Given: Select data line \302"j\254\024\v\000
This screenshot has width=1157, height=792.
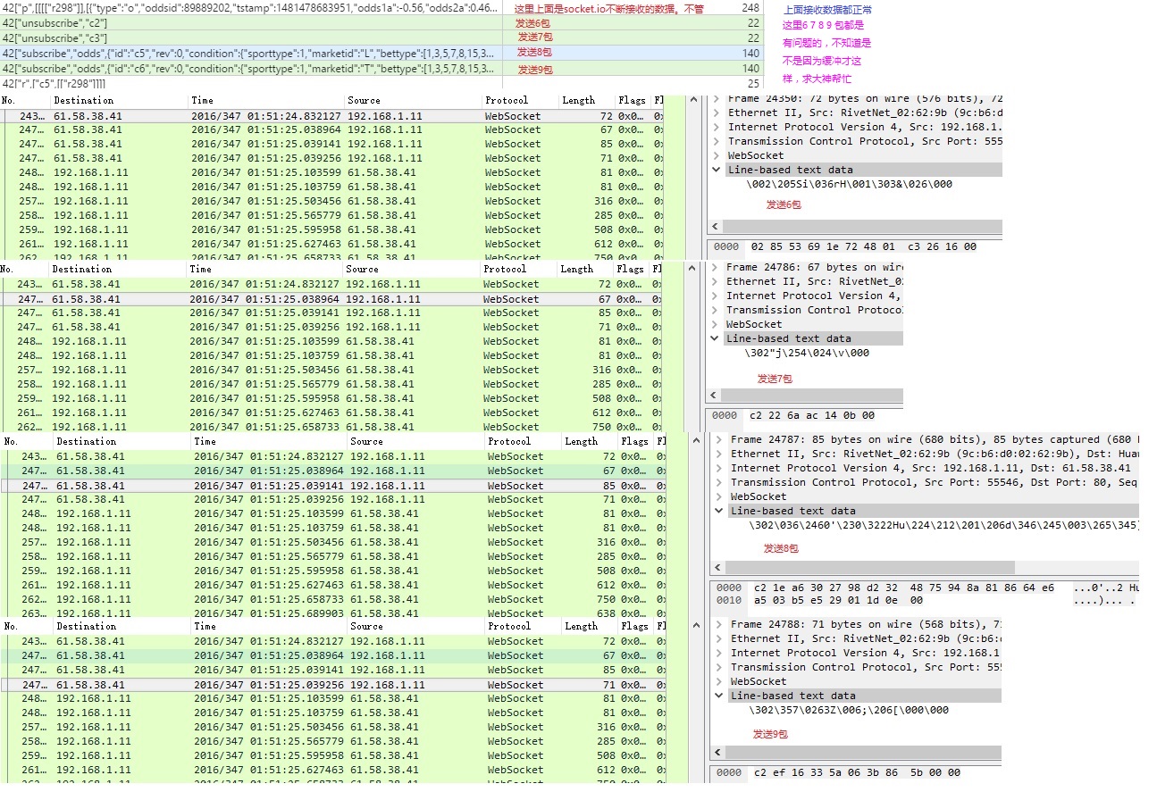Looking at the screenshot, I should (806, 353).
